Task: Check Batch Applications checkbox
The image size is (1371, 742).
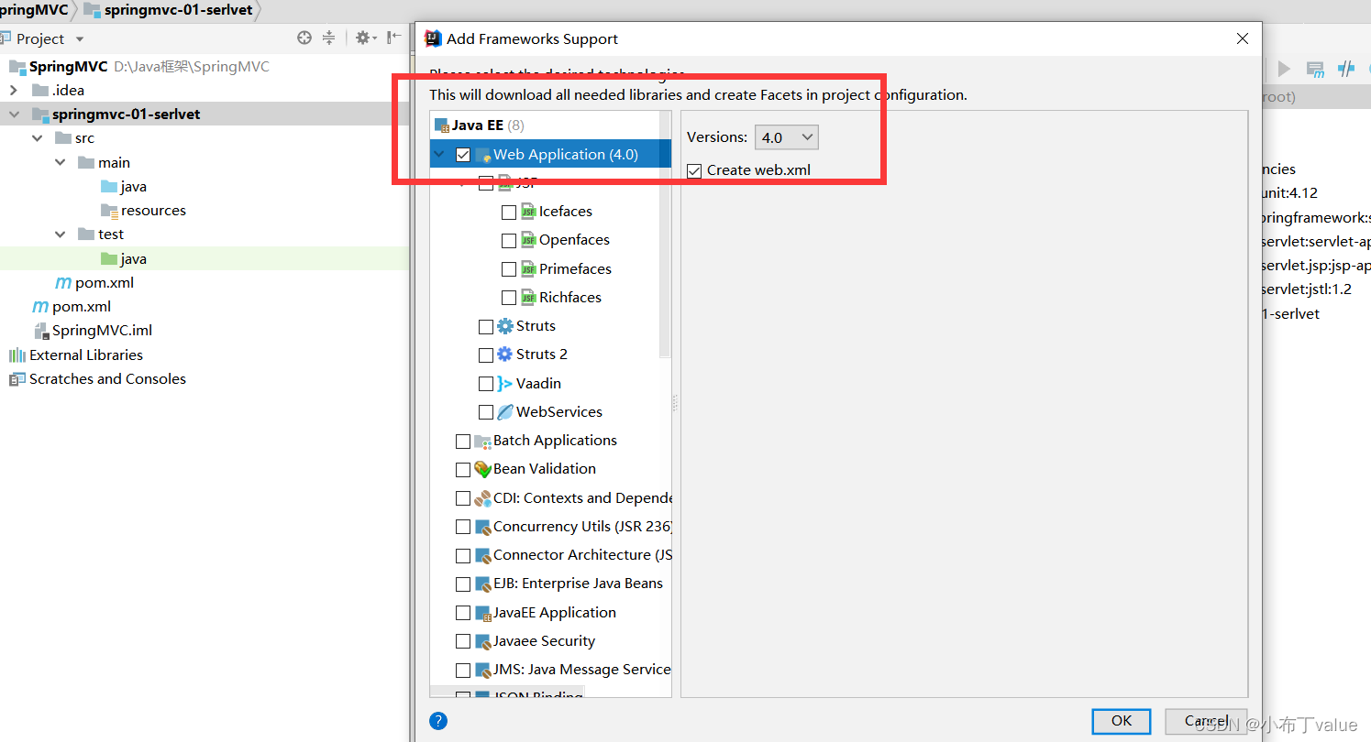Action: tap(463, 441)
